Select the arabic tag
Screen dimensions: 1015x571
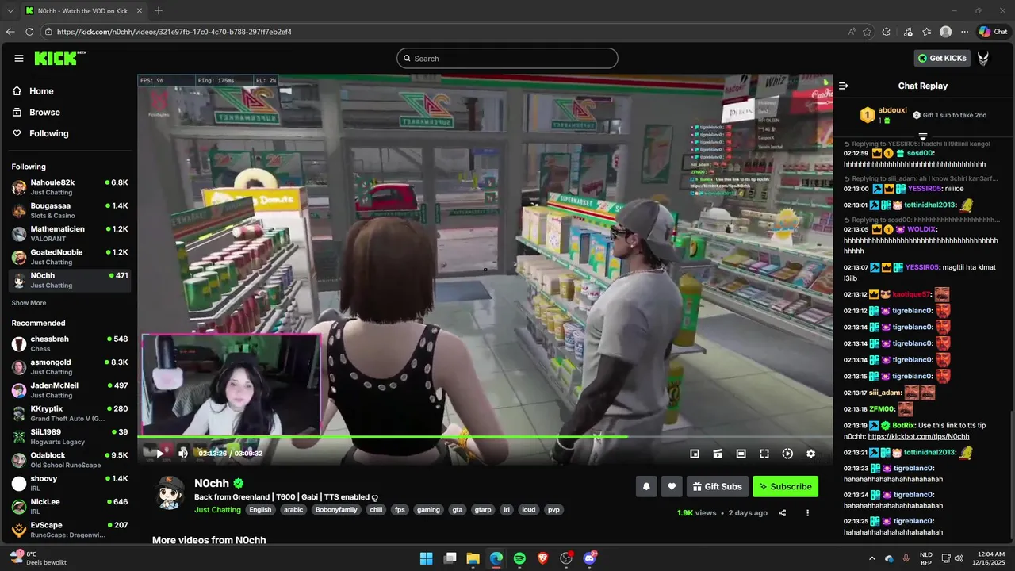[293, 510]
